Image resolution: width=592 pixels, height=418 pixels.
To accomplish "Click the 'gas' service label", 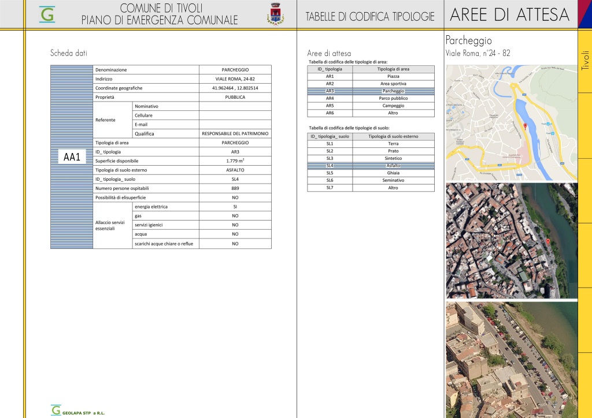I will 138,216.
